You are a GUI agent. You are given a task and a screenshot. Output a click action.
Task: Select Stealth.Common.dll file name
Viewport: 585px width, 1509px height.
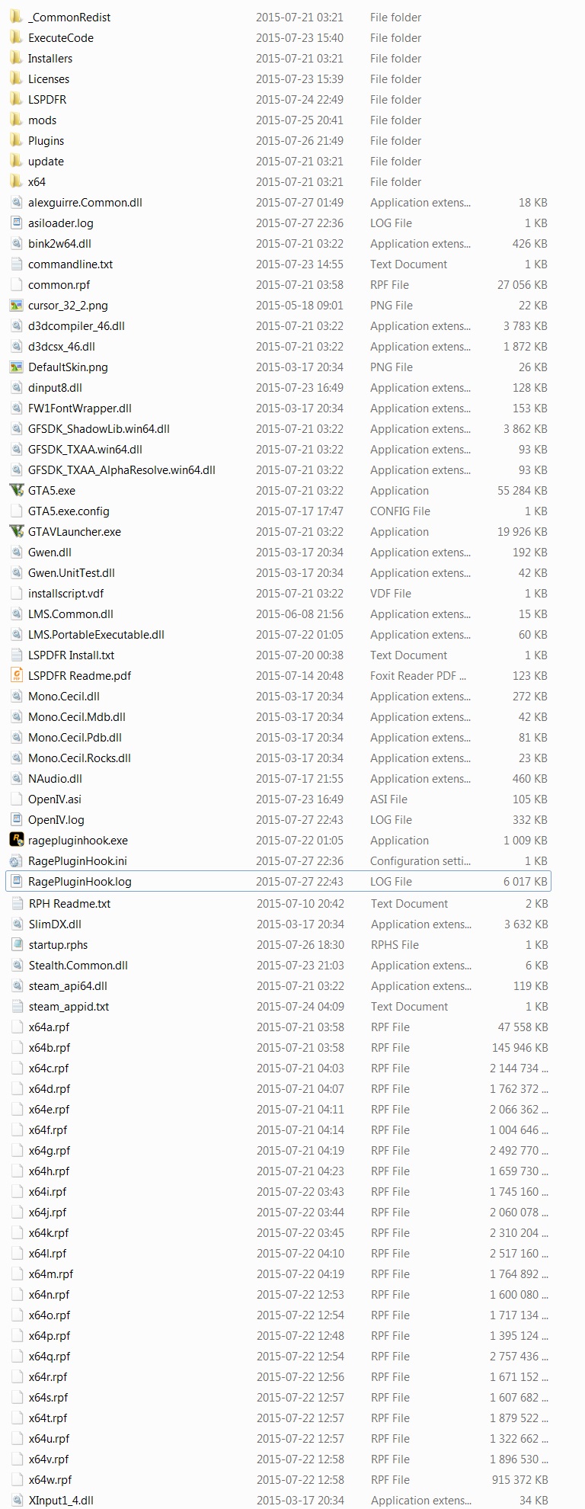(78, 966)
